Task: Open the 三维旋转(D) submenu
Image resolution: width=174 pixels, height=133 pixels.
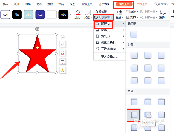Action: pyautogui.click(x=110, y=49)
